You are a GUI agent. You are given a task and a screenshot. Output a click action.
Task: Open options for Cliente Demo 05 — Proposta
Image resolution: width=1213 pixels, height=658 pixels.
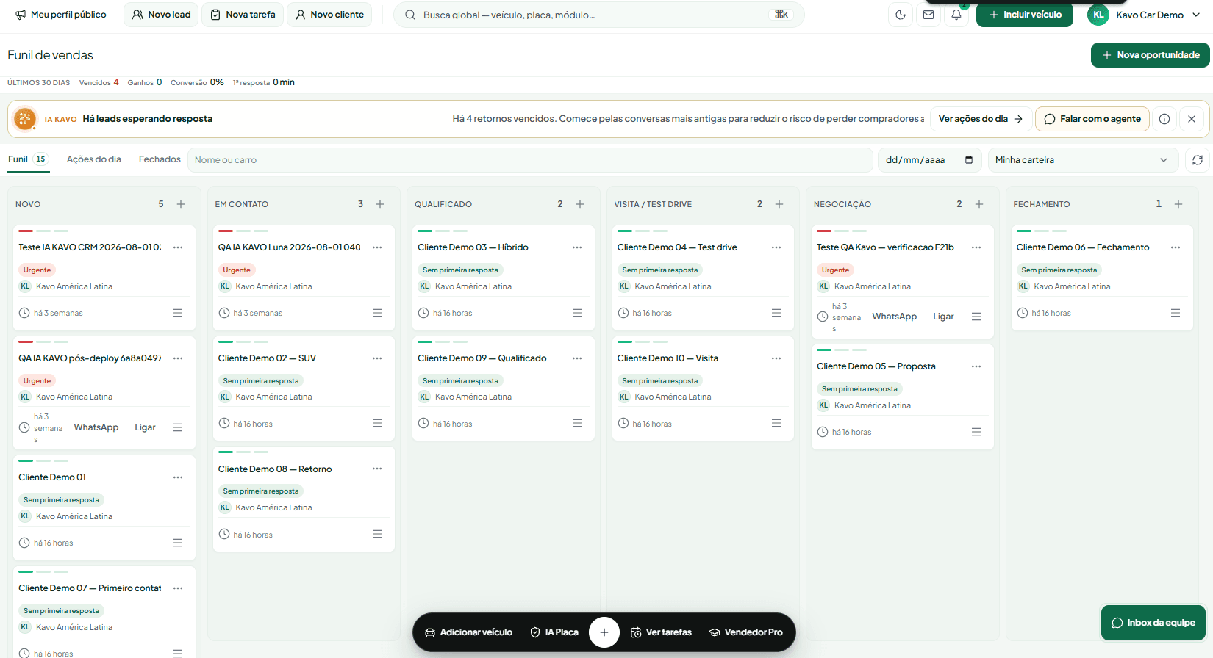pyautogui.click(x=976, y=366)
